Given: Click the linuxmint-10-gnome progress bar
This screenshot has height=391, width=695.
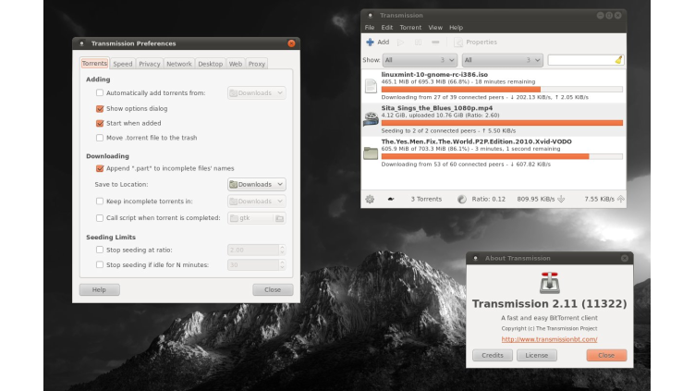Looking at the screenshot, I should click(x=502, y=89).
